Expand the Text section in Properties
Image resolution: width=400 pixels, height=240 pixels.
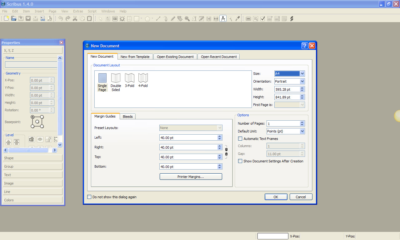pyautogui.click(x=33, y=175)
